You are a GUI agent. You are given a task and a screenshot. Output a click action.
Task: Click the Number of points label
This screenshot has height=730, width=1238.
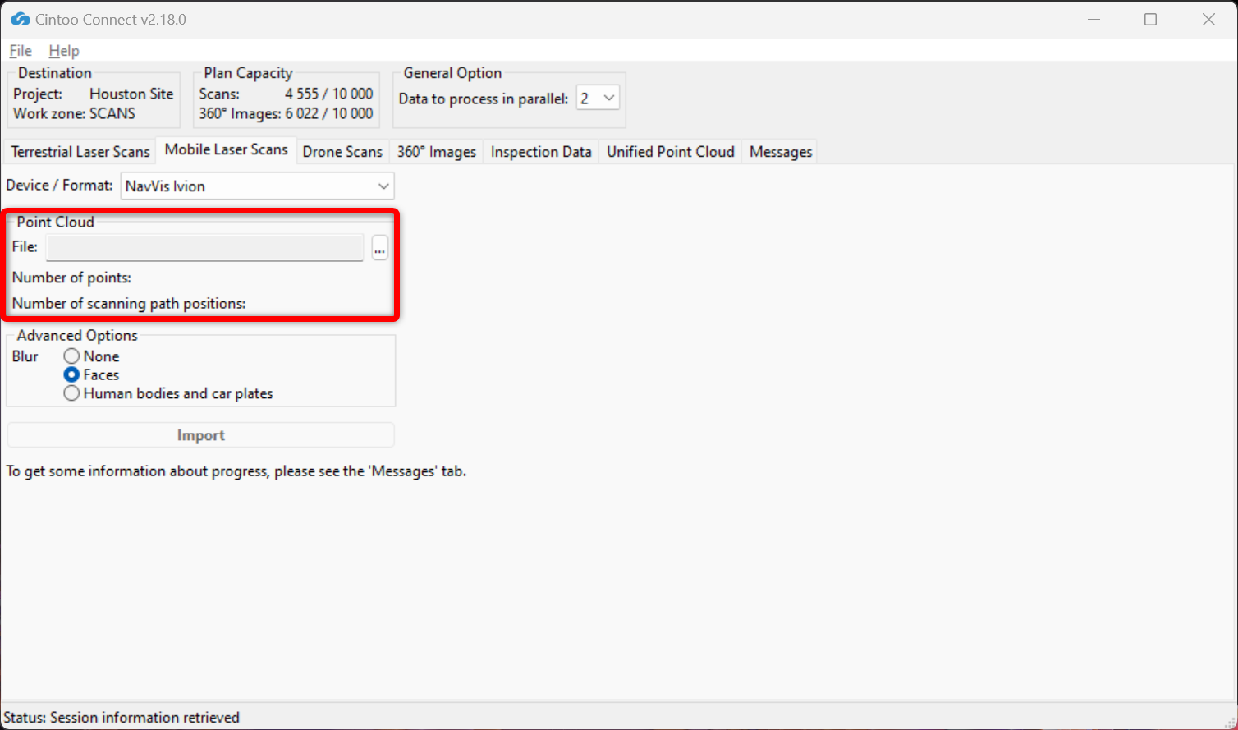[x=71, y=278]
